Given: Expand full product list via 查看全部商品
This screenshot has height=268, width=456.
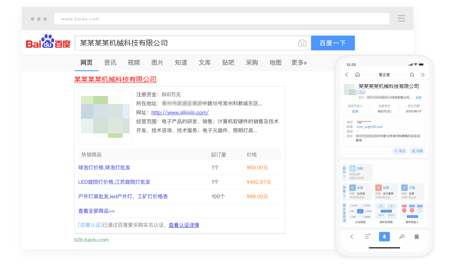Looking at the screenshot, I should click(x=96, y=211).
